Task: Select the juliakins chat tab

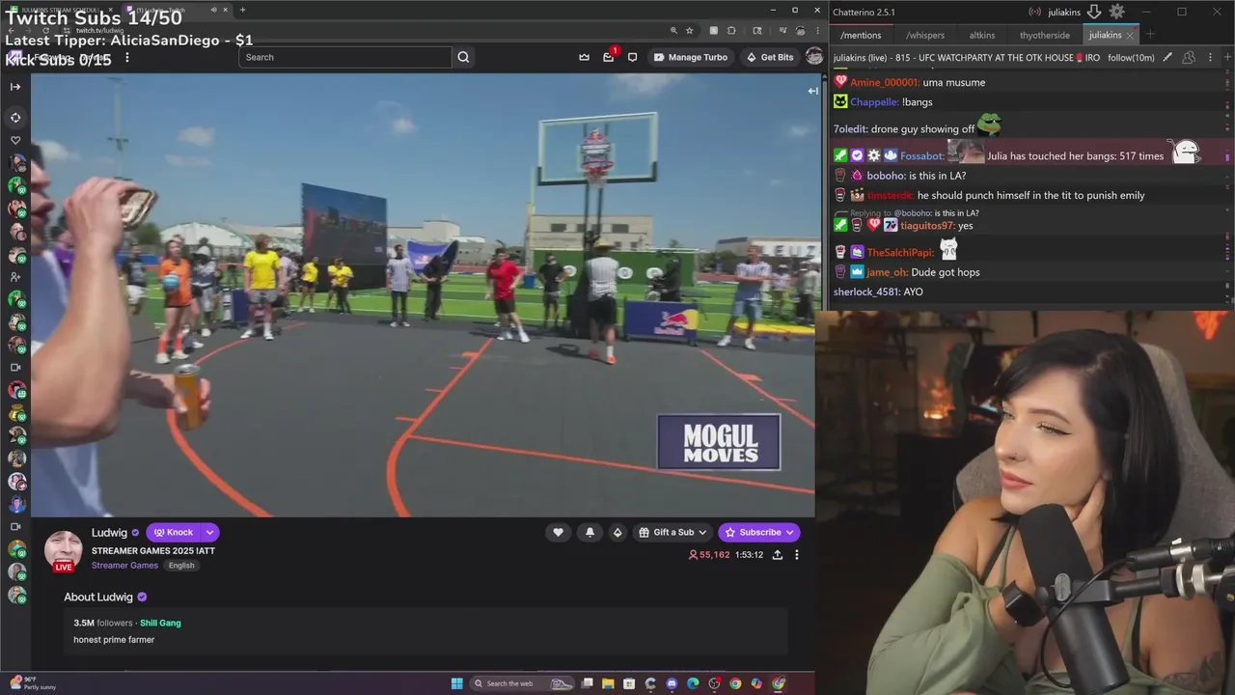Action: [x=1105, y=35]
